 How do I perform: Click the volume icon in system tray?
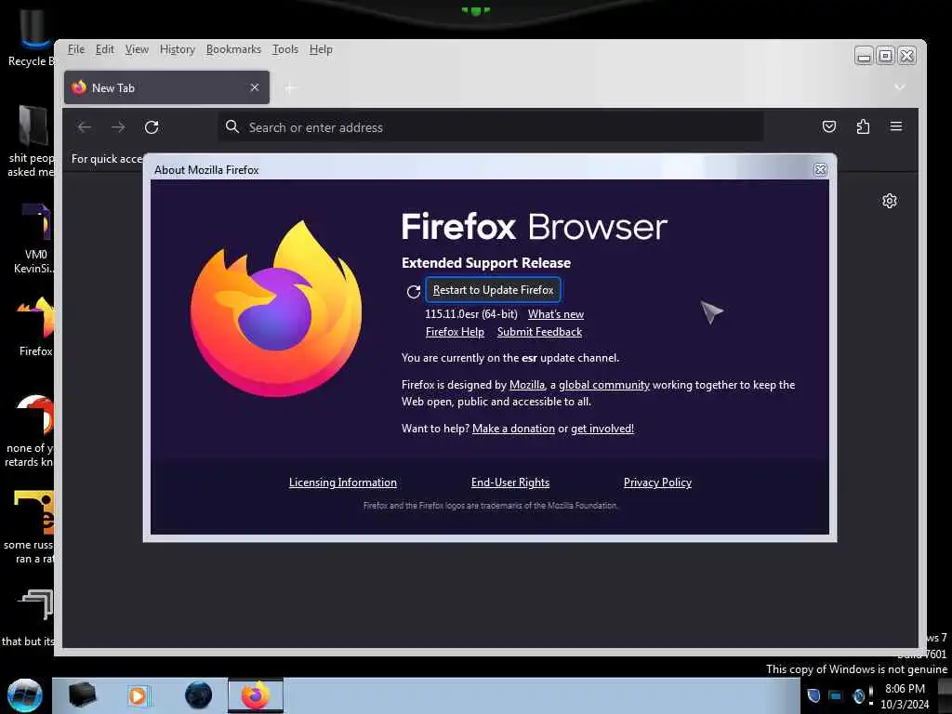point(858,695)
